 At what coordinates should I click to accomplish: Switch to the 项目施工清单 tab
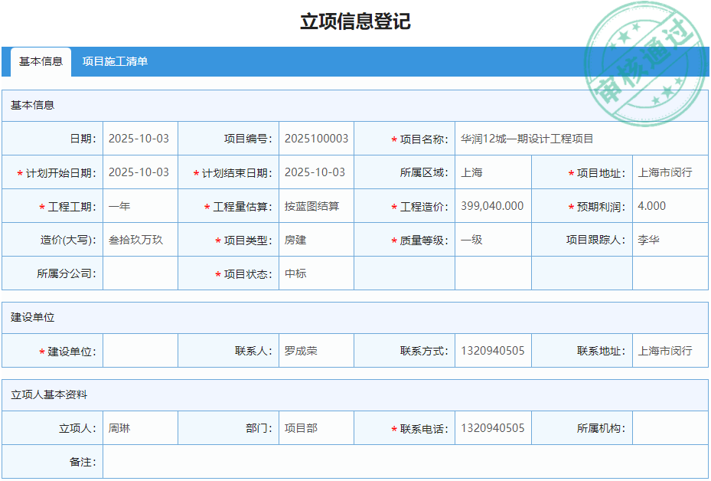(x=115, y=62)
